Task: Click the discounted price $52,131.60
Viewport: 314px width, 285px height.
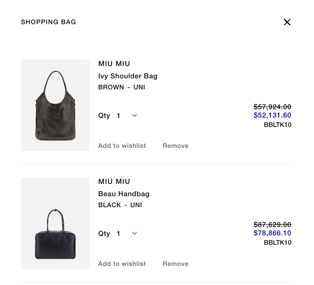Action: click(x=272, y=115)
